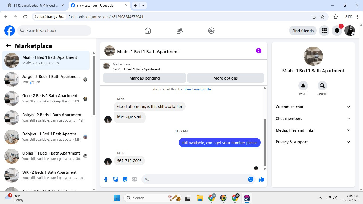Image resolution: width=363 pixels, height=204 pixels.
Task: Click the taskbar Search box
Action: [153, 198]
